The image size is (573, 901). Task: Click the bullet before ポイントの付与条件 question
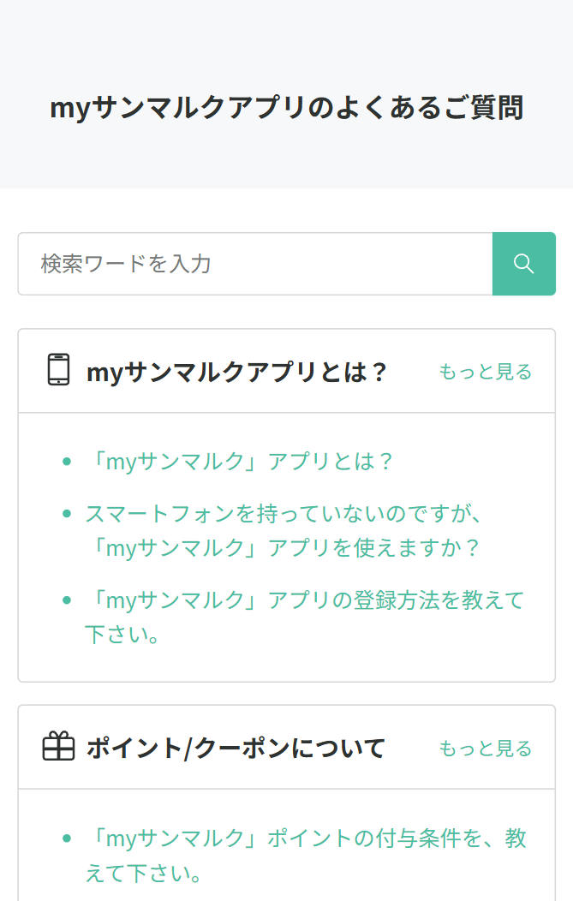click(67, 839)
